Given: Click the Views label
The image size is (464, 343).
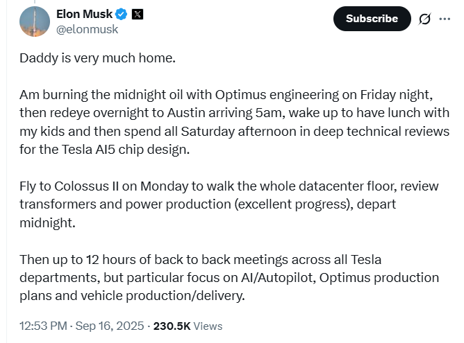Looking at the screenshot, I should pos(208,326).
